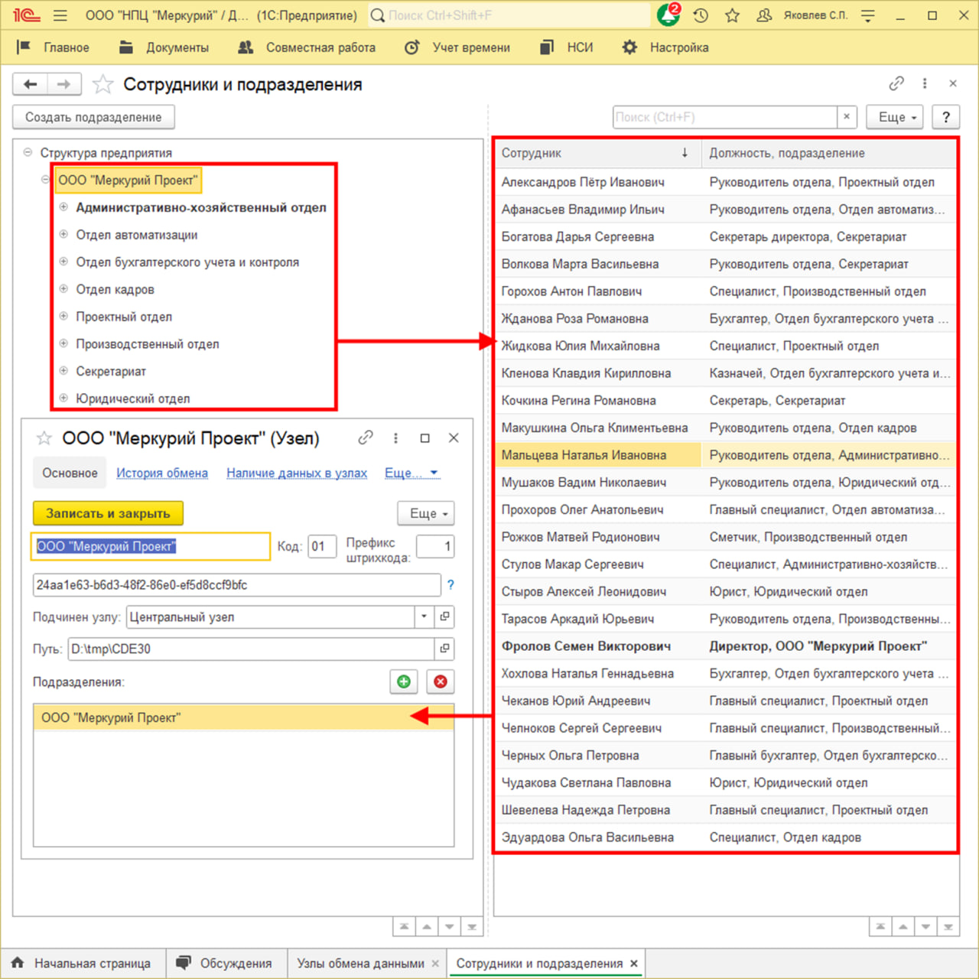Click the Префикс штрихкода field
This screenshot has height=979, width=979.
pyautogui.click(x=435, y=546)
